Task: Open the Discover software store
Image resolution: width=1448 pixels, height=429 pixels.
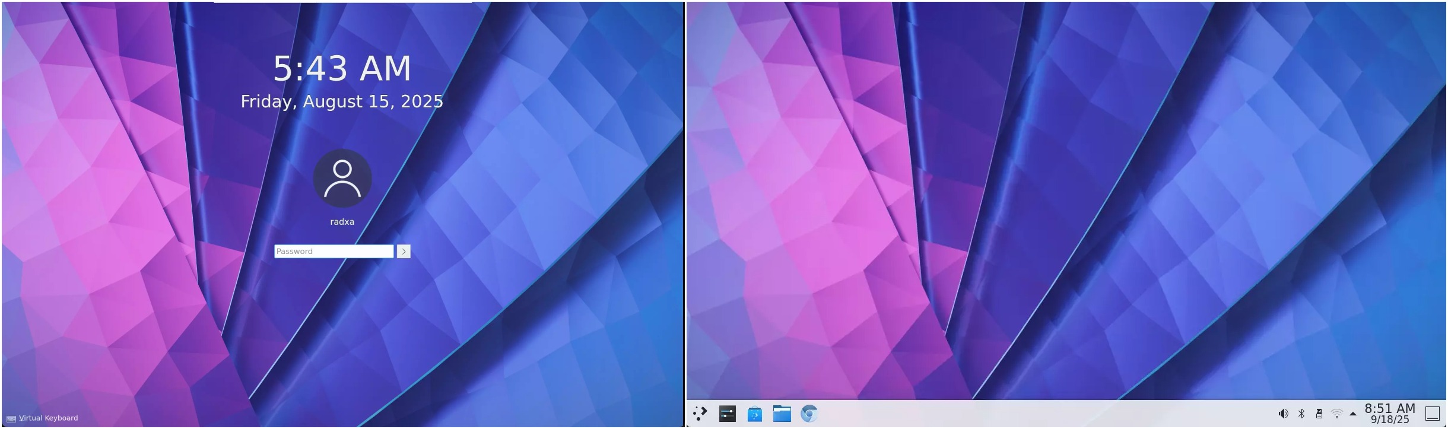Action: [754, 414]
